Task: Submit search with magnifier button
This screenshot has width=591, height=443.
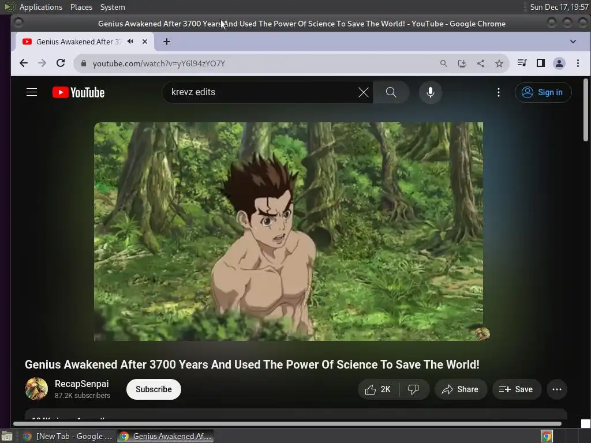Action: point(391,92)
